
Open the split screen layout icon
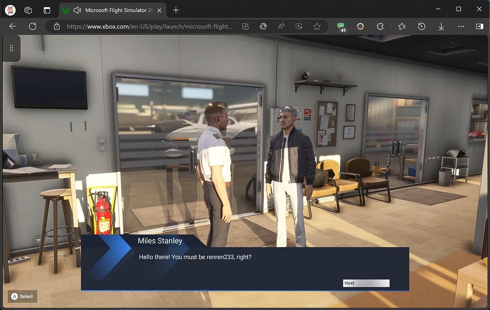245,27
